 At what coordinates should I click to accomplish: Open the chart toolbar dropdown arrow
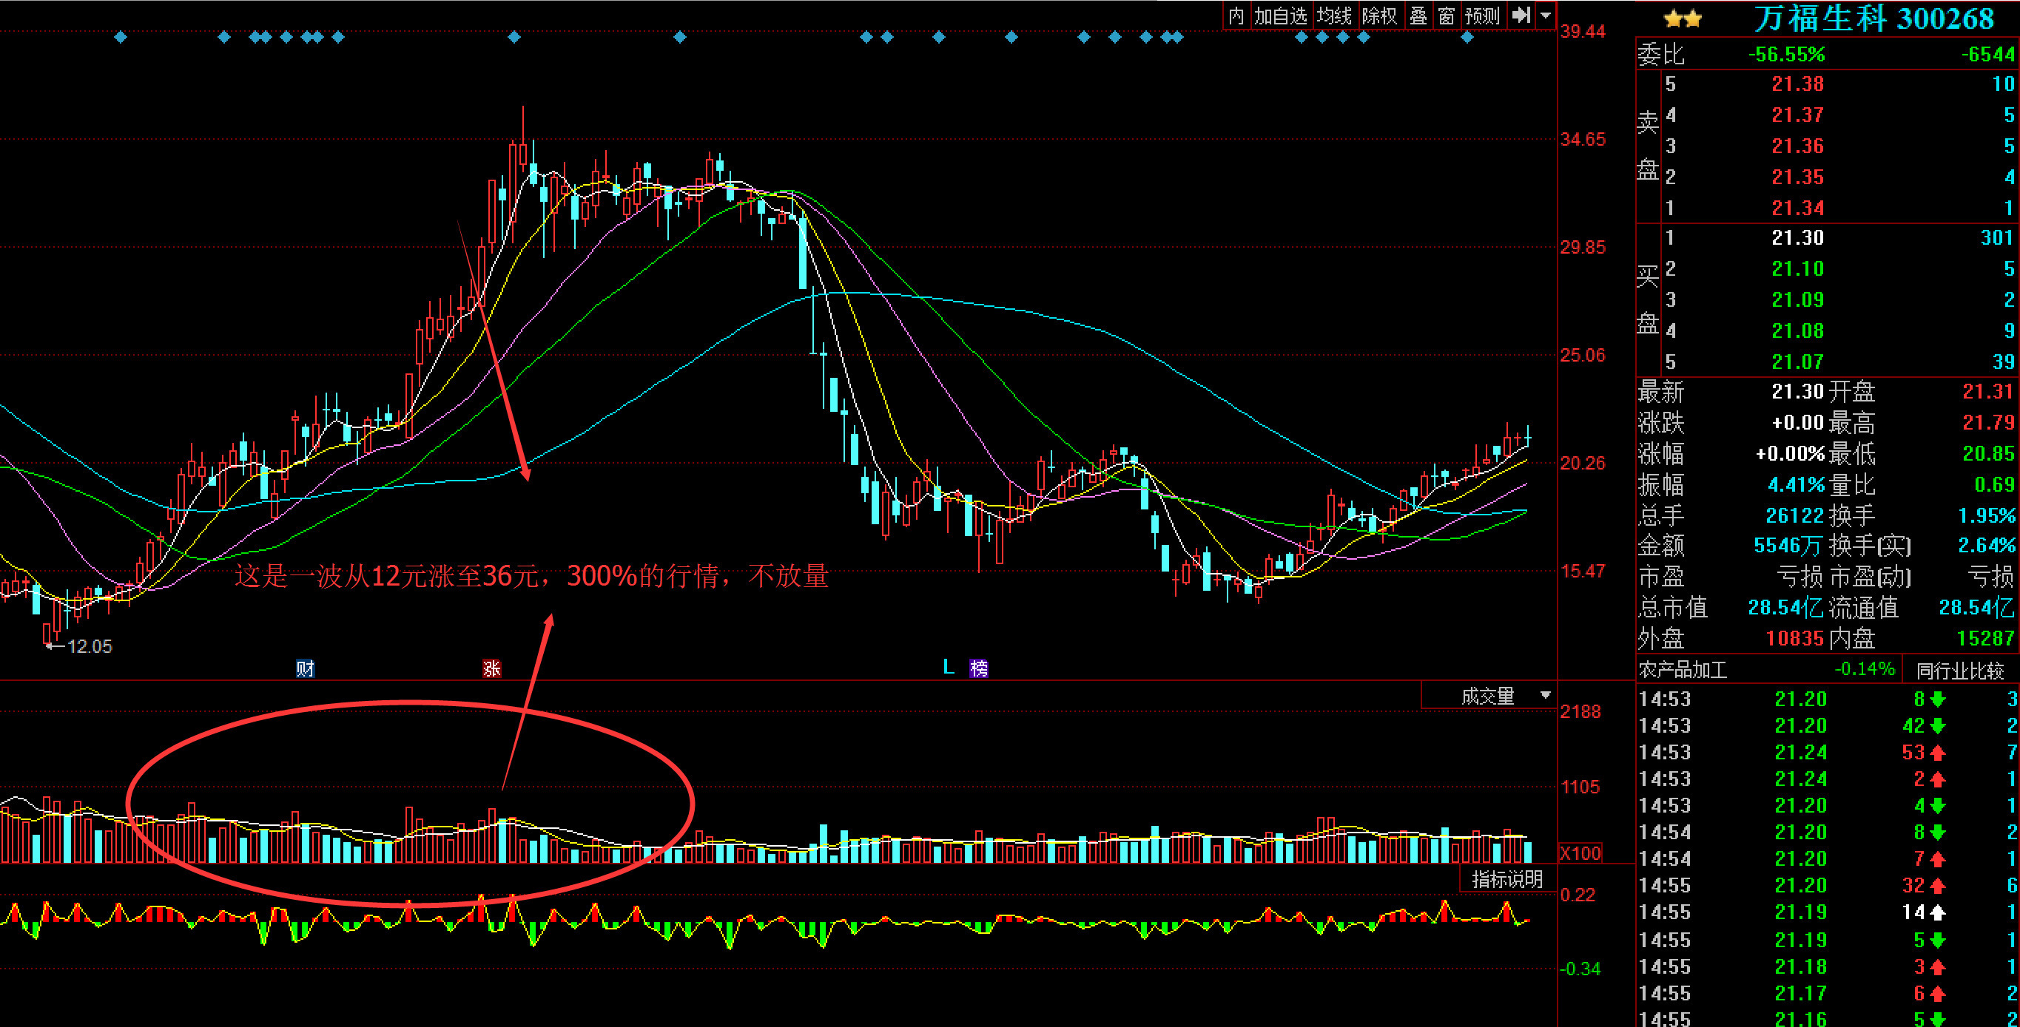pyautogui.click(x=1546, y=16)
